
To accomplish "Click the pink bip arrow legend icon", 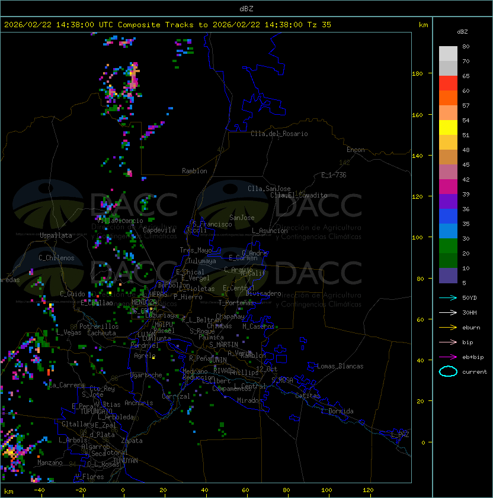I will point(448,342).
